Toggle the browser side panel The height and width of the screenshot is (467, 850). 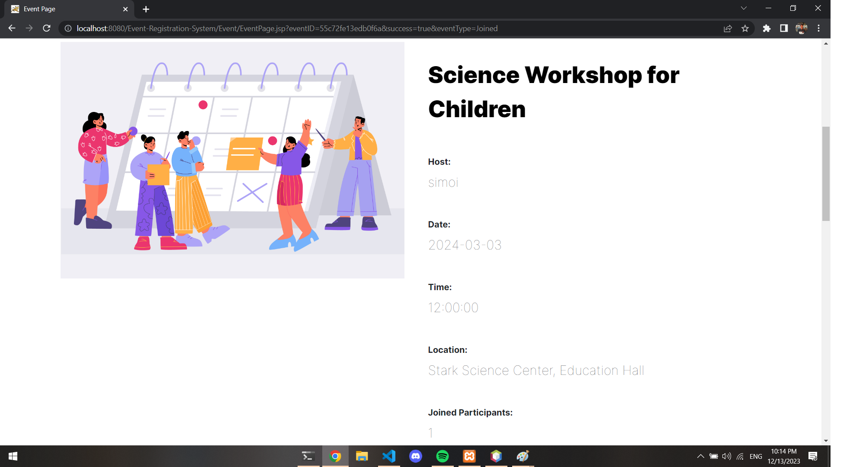click(784, 29)
